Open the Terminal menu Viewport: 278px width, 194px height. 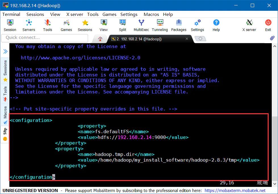(11, 14)
